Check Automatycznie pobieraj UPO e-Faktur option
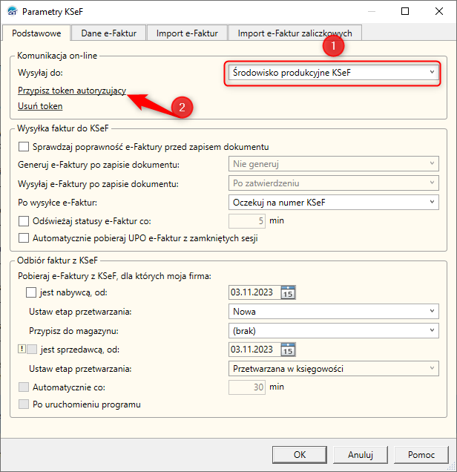Screen dimensions: 457x472 tap(24, 238)
